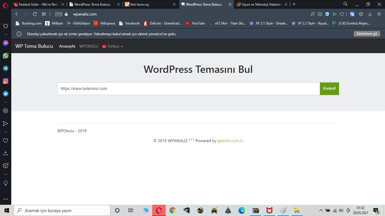Switch to inactive WordPress Tema Bulucu tab with page icon
The height and width of the screenshot is (216, 385).
point(95,4)
